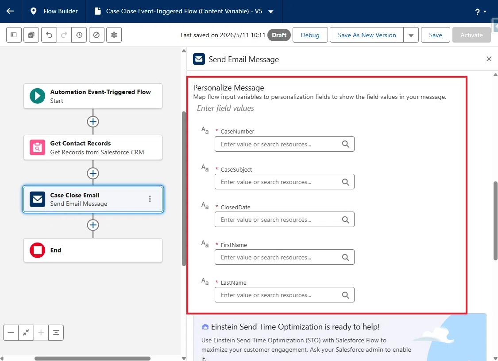Zoom in the canvas with plus button

41,333
